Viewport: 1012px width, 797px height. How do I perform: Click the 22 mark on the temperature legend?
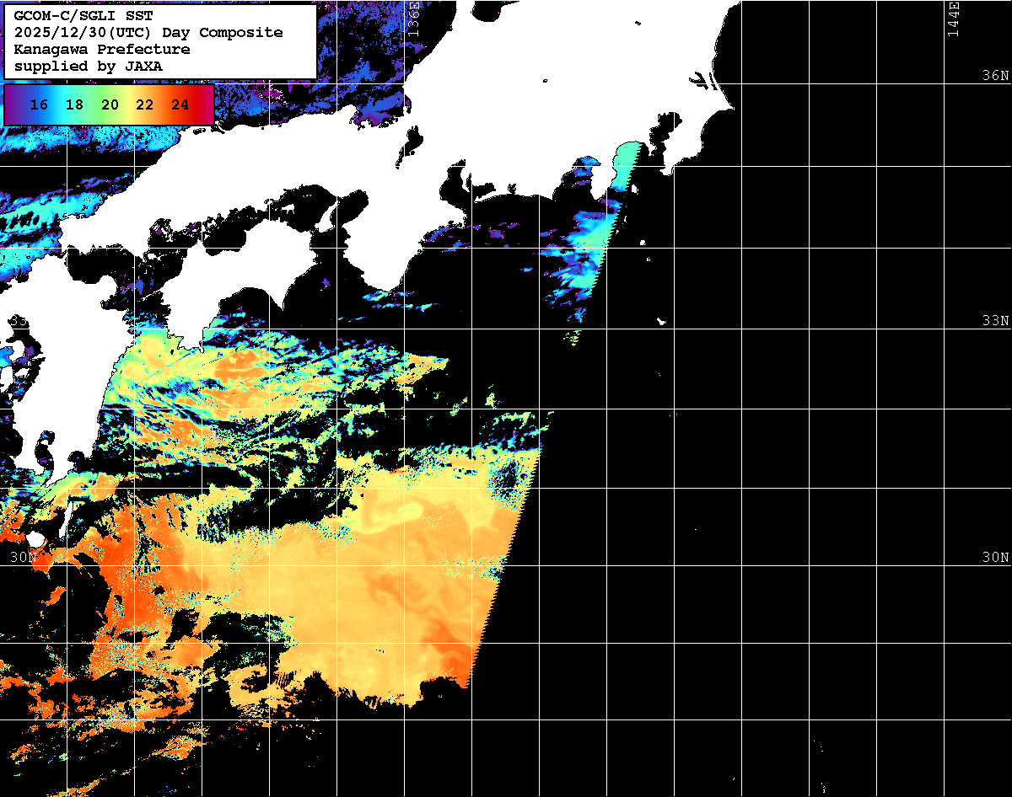coord(144,105)
